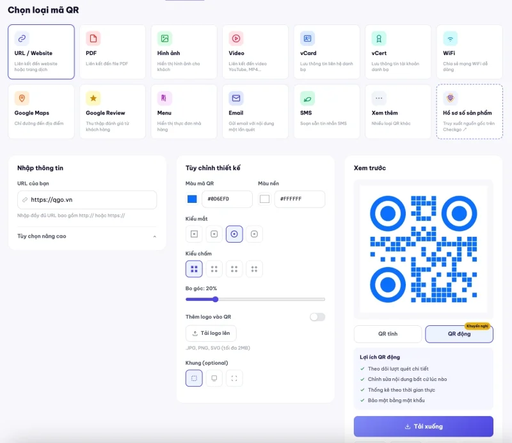Pick the Email envelope icon

tap(236, 98)
